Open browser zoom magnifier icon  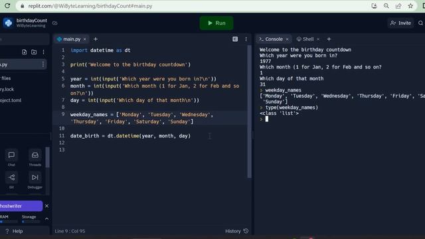pyautogui.click(x=386, y=6)
